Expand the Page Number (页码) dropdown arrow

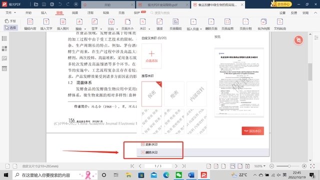coord(117,29)
